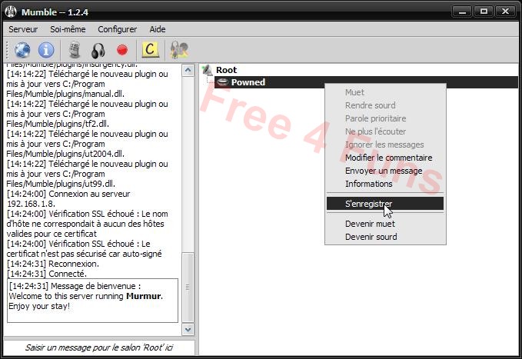Click the 'Reconnexion.' log entry
This screenshot has width=522, height=359.
pyautogui.click(x=53, y=264)
